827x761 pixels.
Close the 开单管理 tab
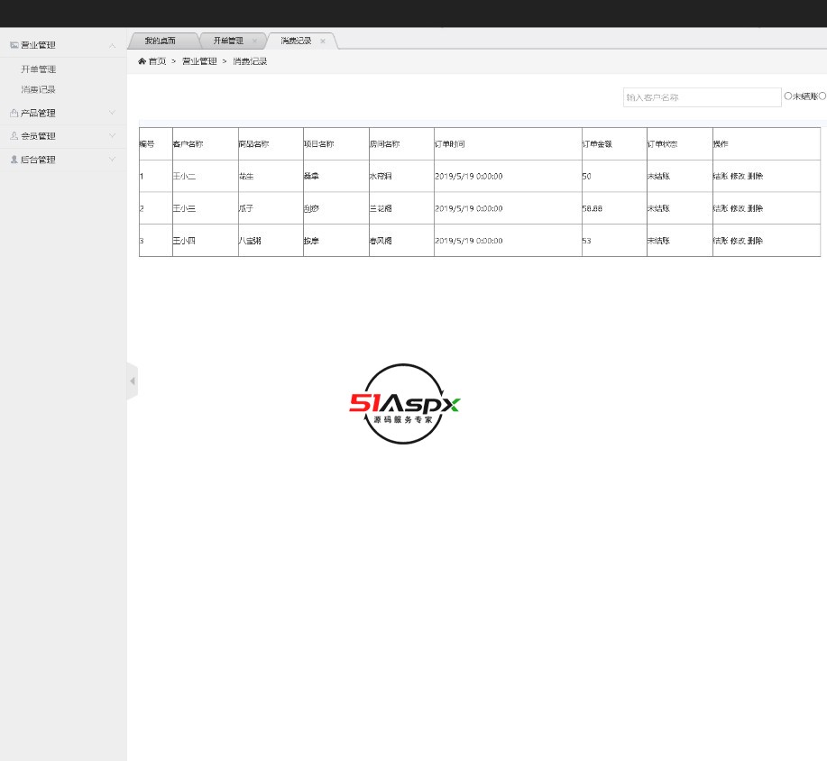(x=254, y=41)
